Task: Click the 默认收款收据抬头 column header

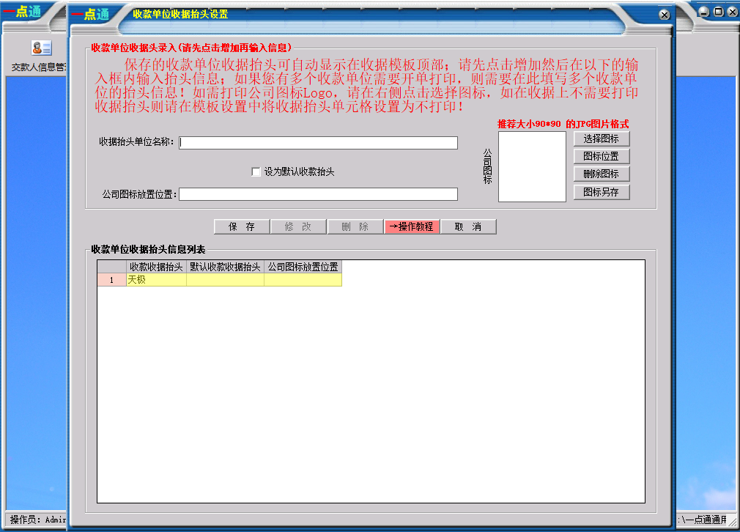Action: pos(225,267)
